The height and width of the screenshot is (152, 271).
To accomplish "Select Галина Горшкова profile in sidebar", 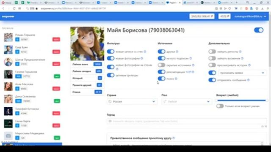I will click(32, 74).
